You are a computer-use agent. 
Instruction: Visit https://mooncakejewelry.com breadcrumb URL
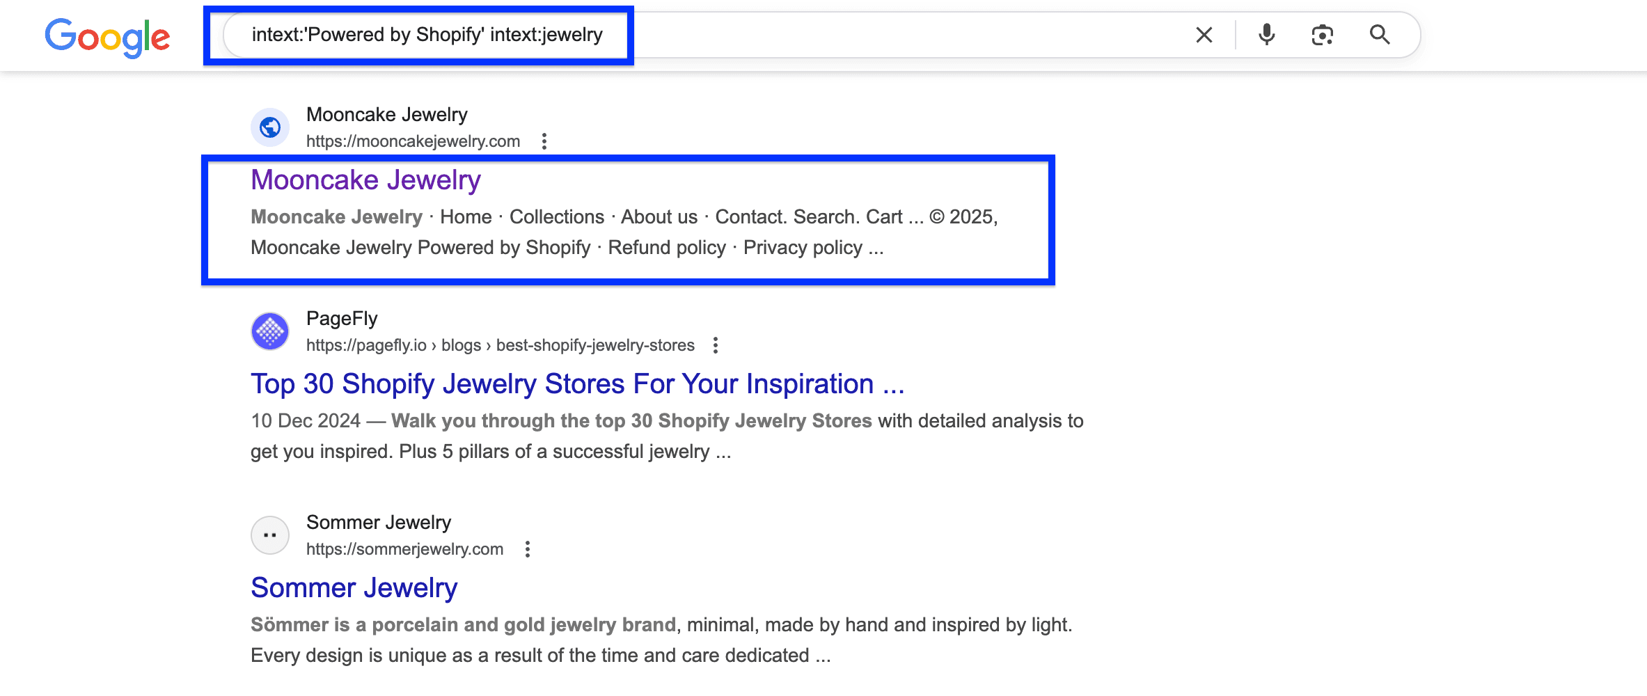pyautogui.click(x=411, y=141)
